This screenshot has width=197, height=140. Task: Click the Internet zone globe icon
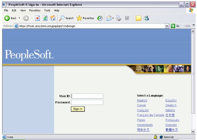tap(161, 137)
